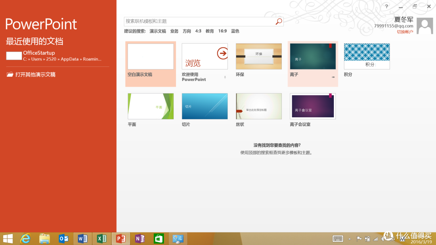Select suggested search 演示文稿

click(158, 31)
